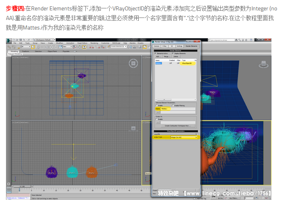Open the MAXScript menu
Image resolution: width=283 pixels, height=200 pixels.
(116, 43)
